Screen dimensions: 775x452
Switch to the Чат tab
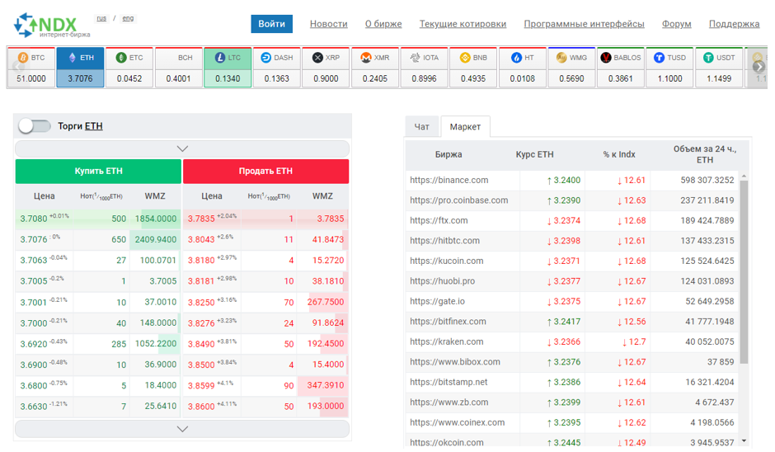(421, 127)
